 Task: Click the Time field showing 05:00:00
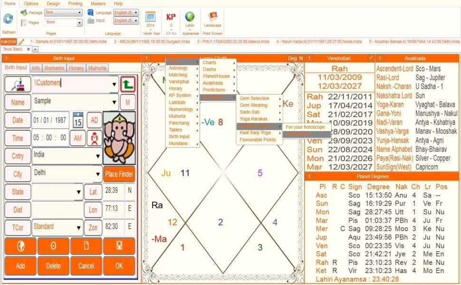(x=50, y=138)
